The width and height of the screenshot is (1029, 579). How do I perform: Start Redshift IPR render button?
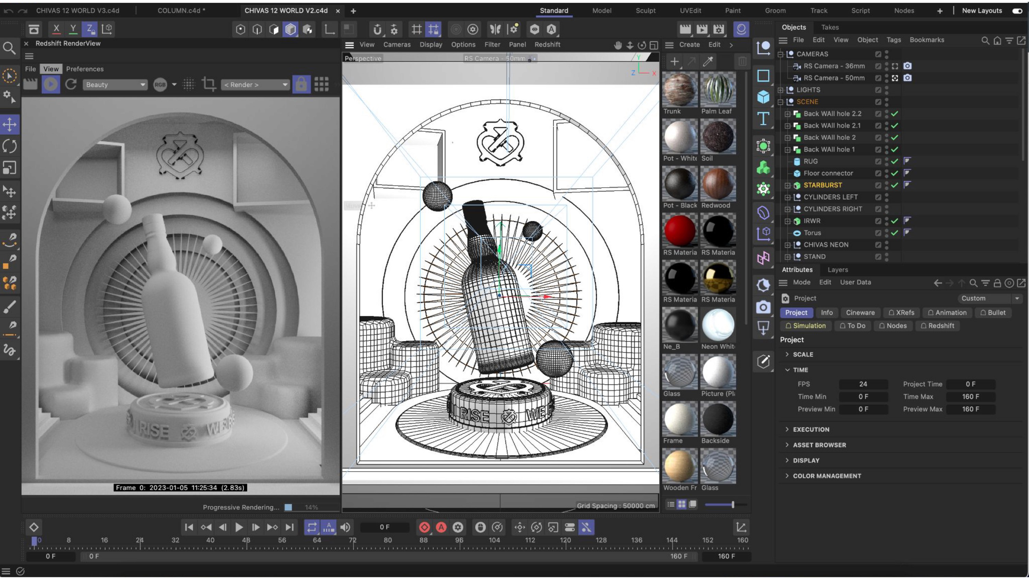[x=51, y=84]
